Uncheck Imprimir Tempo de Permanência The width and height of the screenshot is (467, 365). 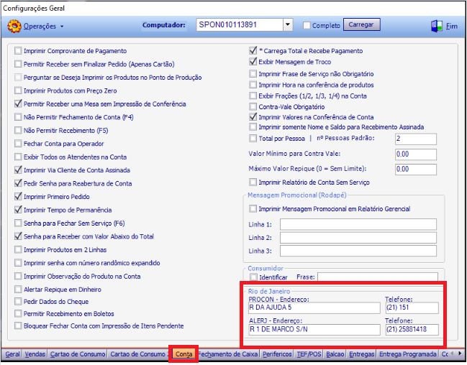[18, 210]
